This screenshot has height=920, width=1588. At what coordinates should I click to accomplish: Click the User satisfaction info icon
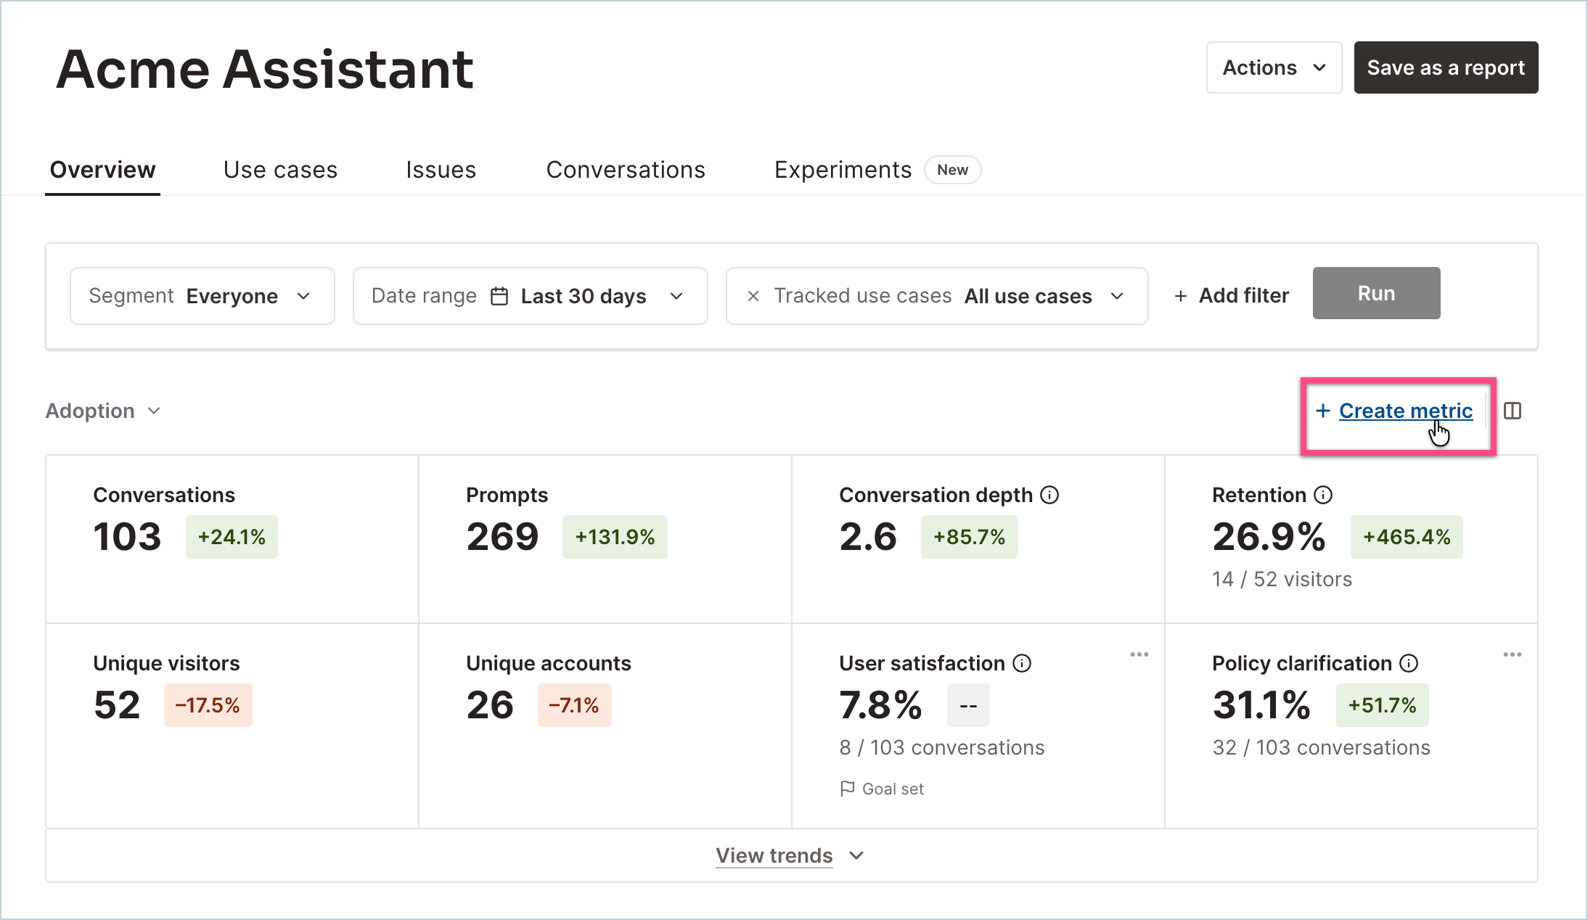click(x=1022, y=663)
